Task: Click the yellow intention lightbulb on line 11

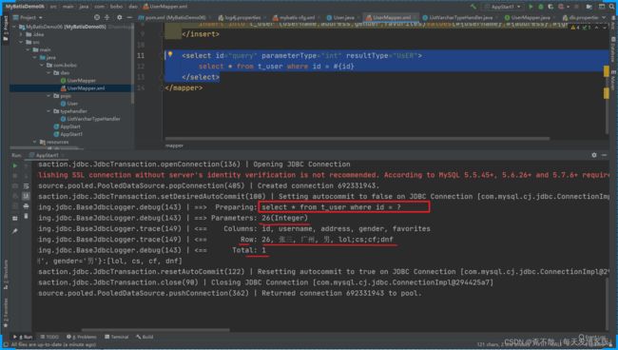Action: (x=170, y=54)
